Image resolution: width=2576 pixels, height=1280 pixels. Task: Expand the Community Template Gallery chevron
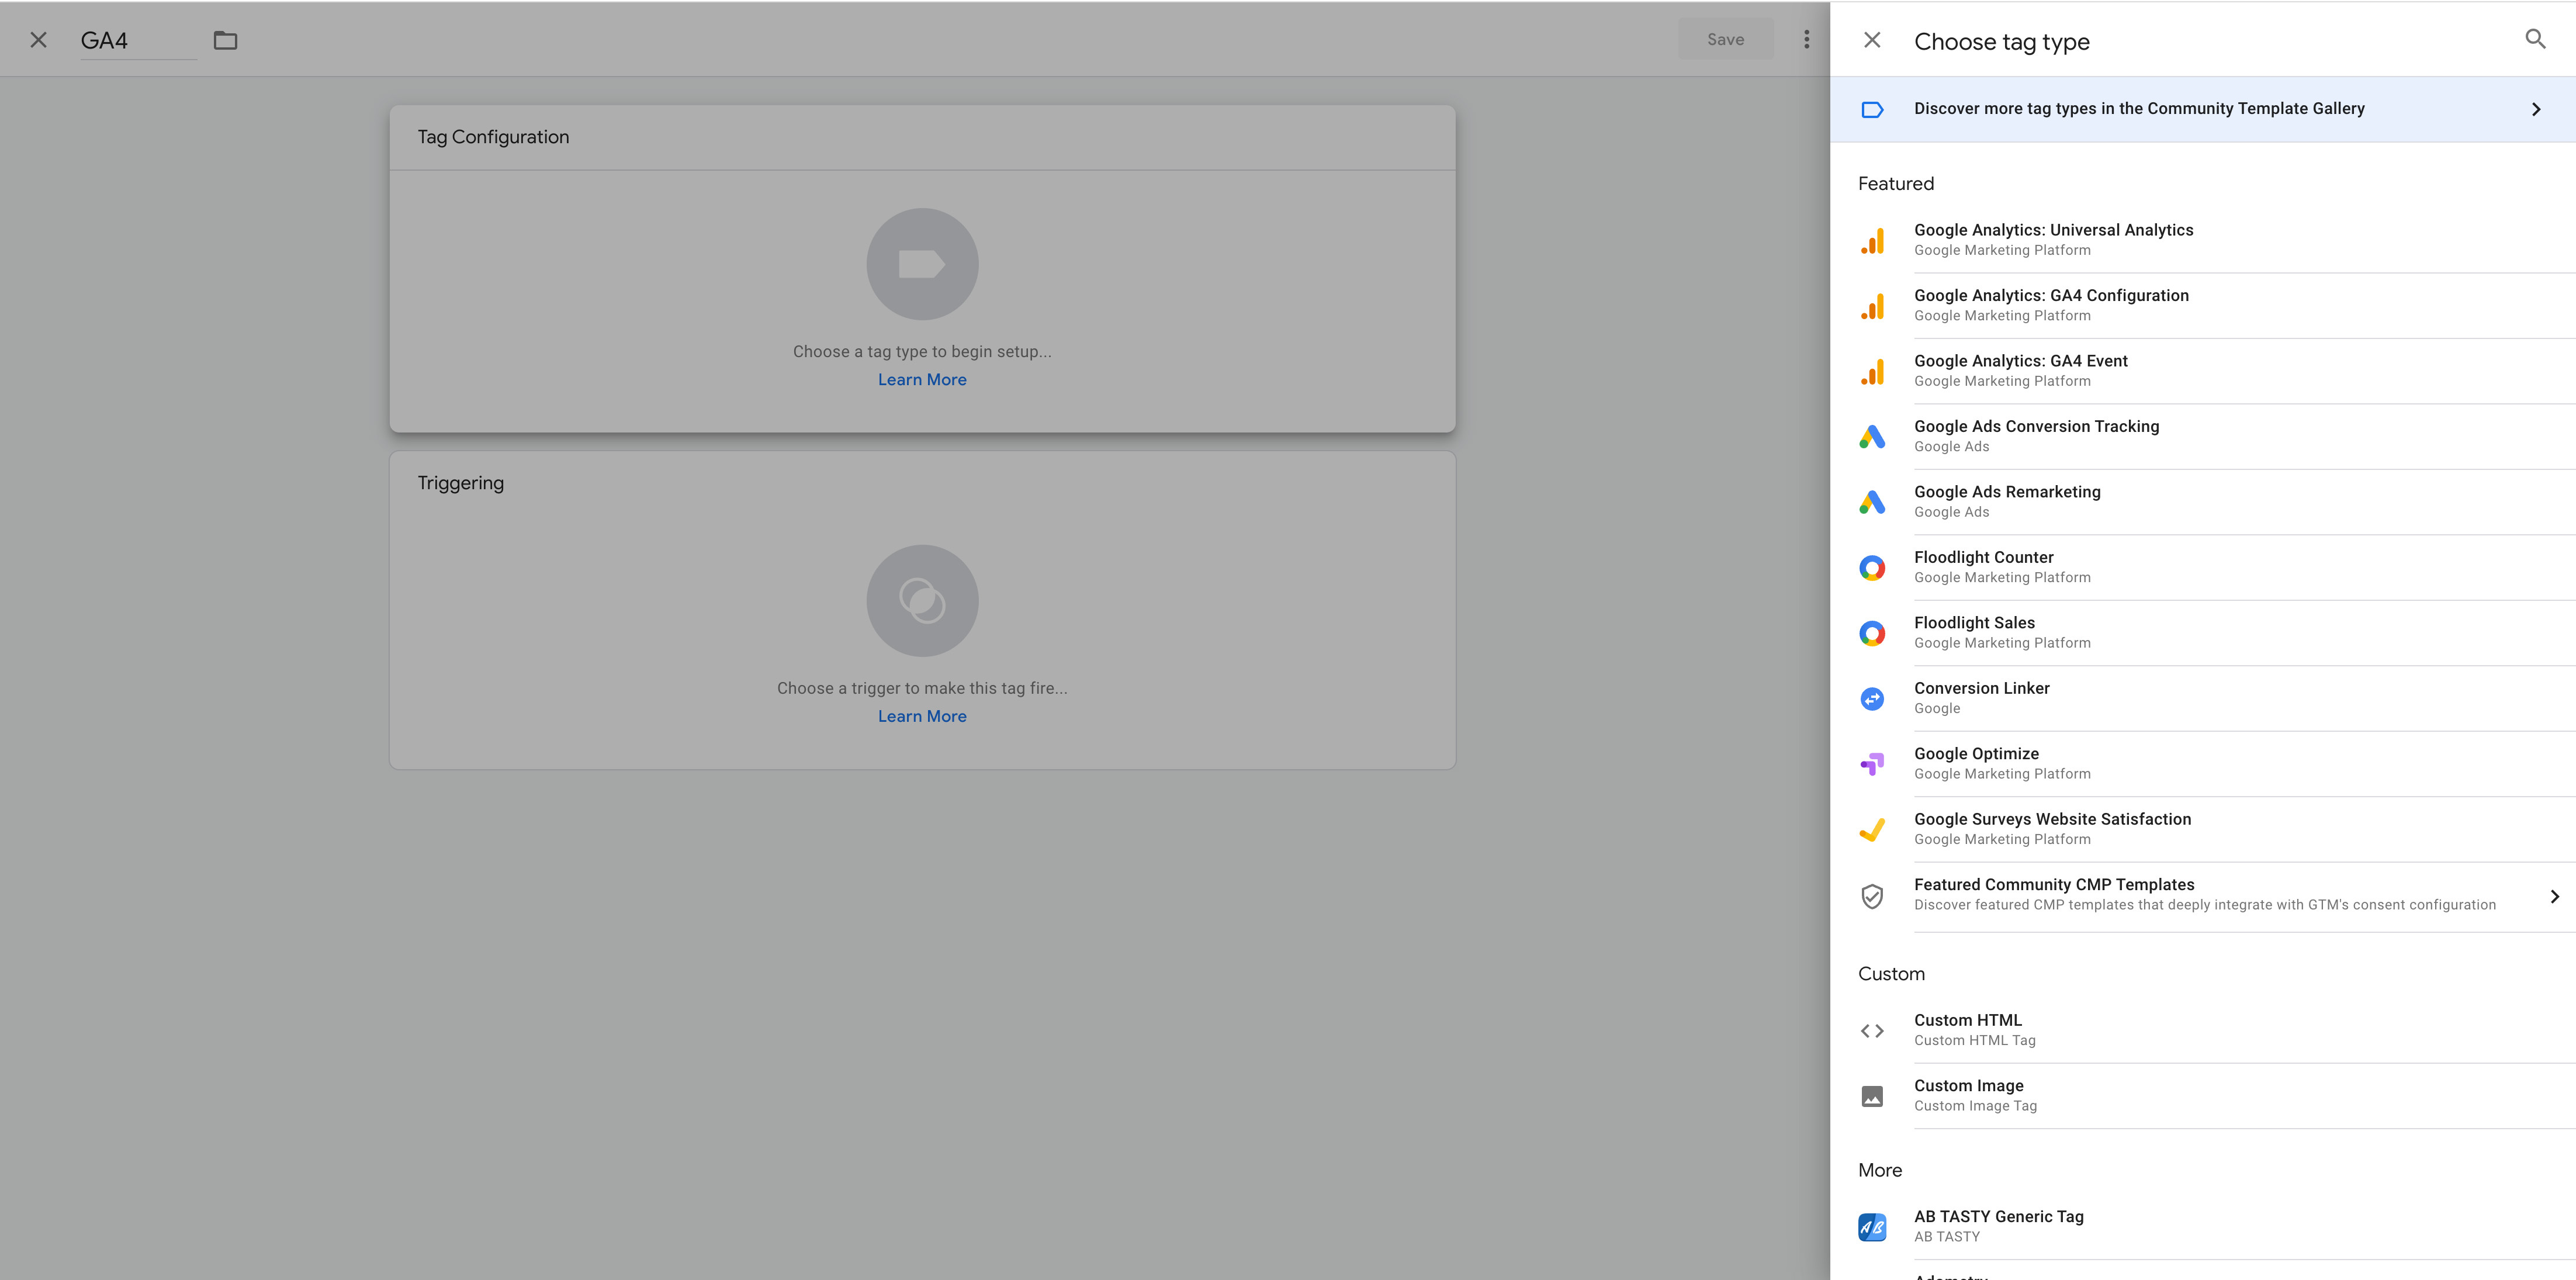point(2536,109)
